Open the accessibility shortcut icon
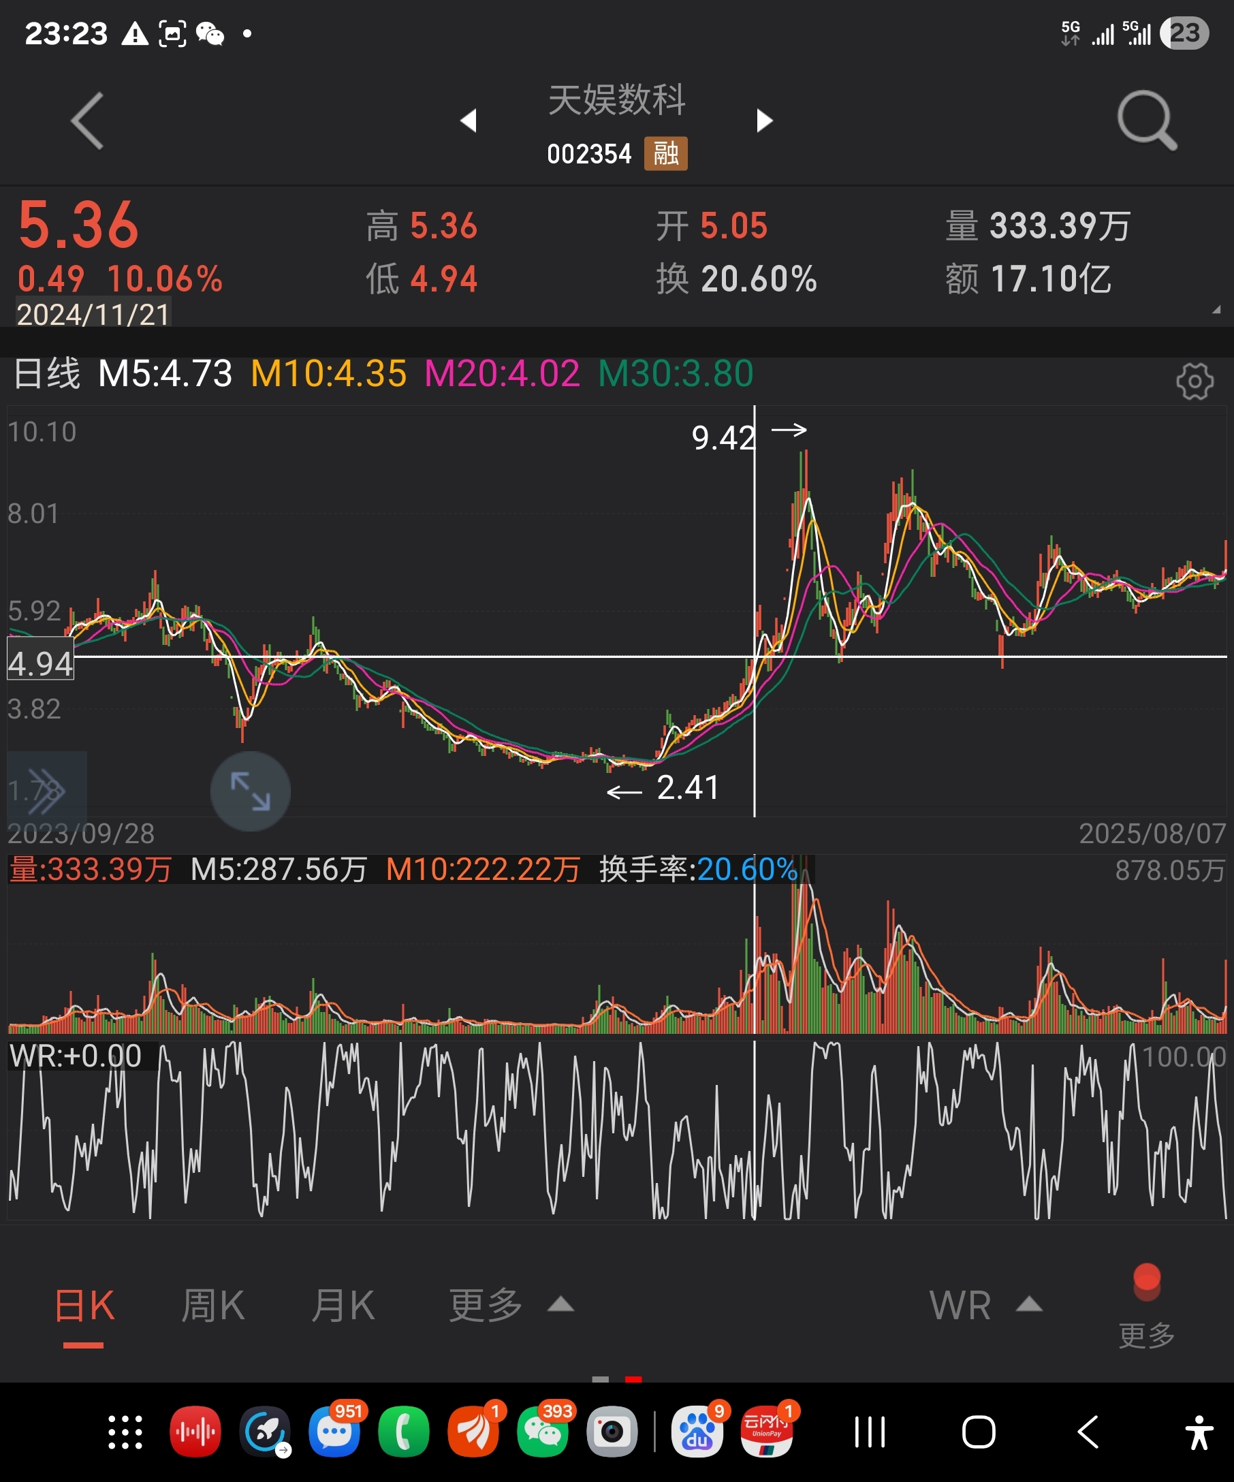1234x1482 pixels. click(1199, 1432)
